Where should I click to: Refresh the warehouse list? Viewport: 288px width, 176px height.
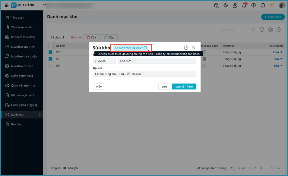pyautogui.click(x=262, y=30)
